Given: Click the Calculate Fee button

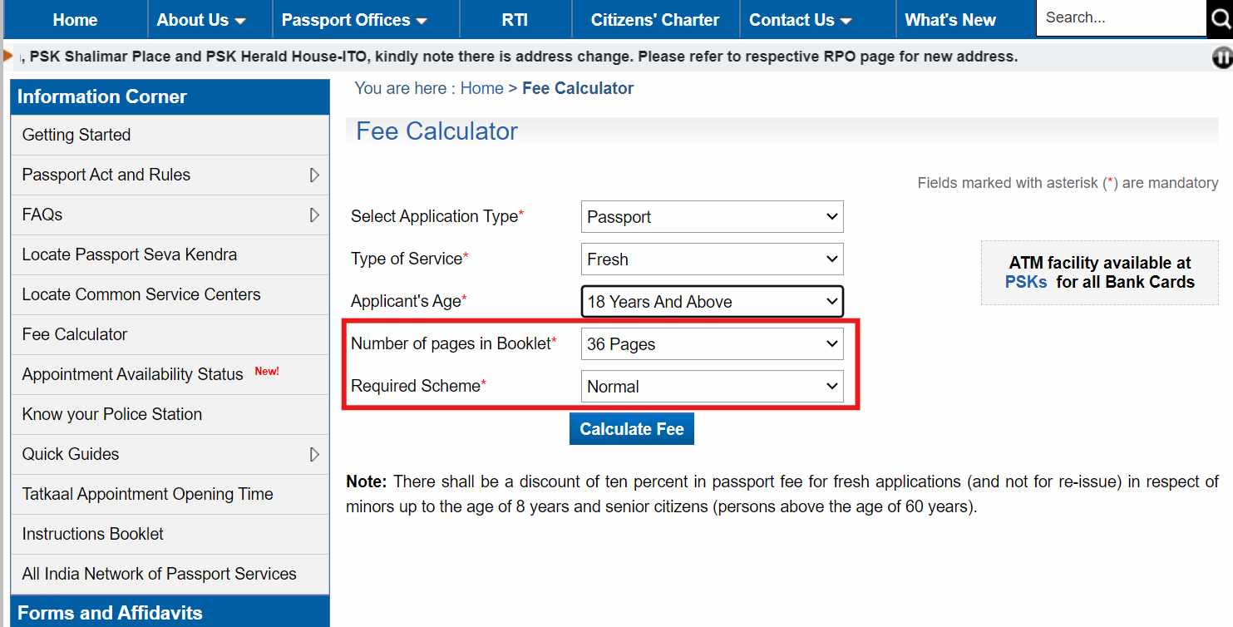Looking at the screenshot, I should (x=632, y=429).
